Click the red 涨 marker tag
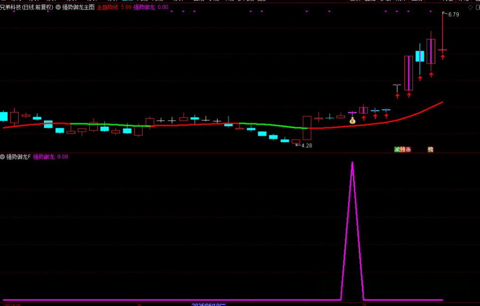The height and width of the screenshot is (306, 480). (408, 149)
